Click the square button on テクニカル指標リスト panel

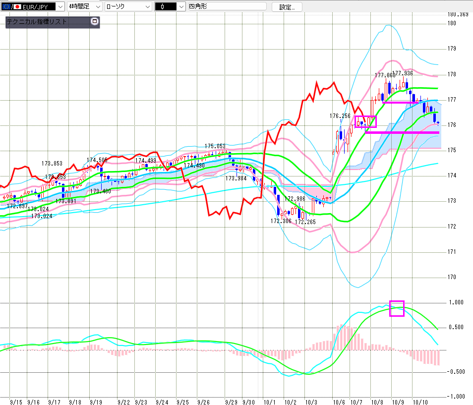tap(95, 22)
